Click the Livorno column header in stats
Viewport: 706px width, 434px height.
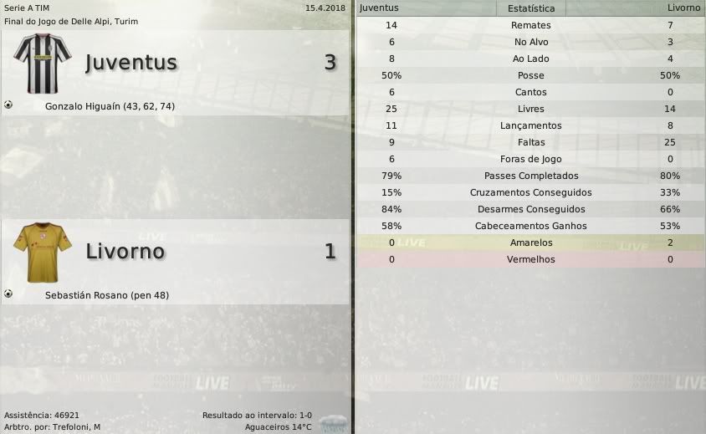click(683, 8)
